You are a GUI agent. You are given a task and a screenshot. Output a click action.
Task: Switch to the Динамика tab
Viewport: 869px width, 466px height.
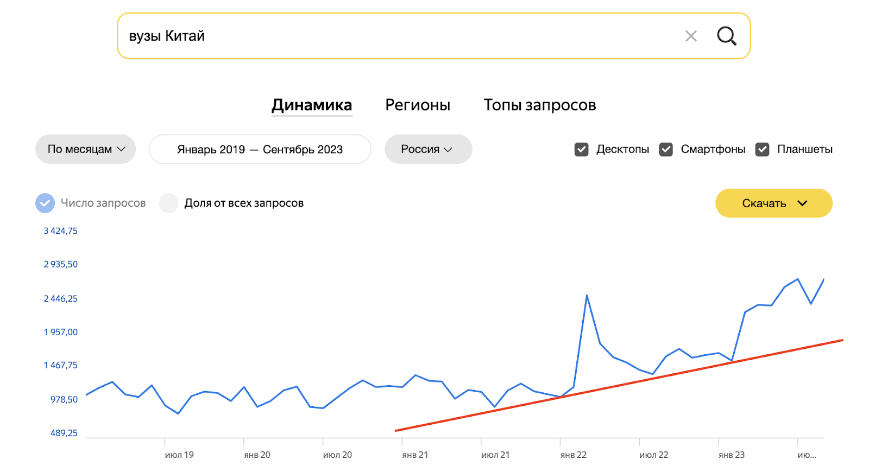312,105
